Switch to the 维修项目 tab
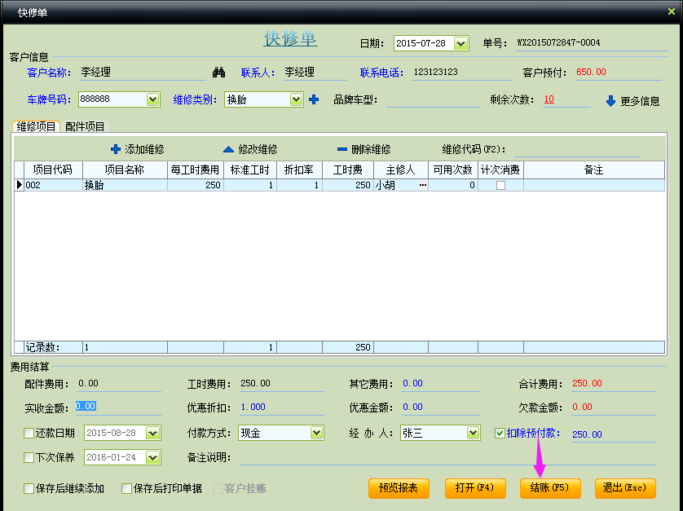 (x=36, y=126)
